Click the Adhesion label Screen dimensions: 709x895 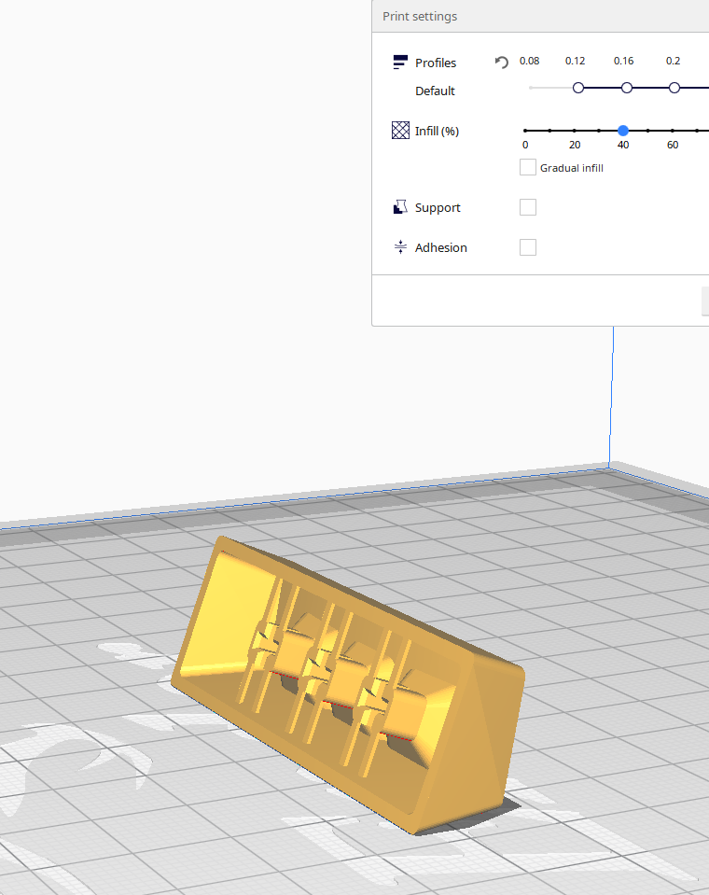[x=441, y=247]
